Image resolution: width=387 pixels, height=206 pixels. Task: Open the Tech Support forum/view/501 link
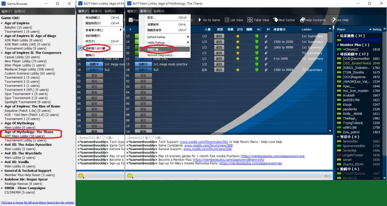pyautogui.click(x=204, y=142)
